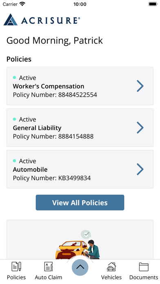Open the Policies tab icon
This screenshot has height=284, width=160.
[x=16, y=266]
